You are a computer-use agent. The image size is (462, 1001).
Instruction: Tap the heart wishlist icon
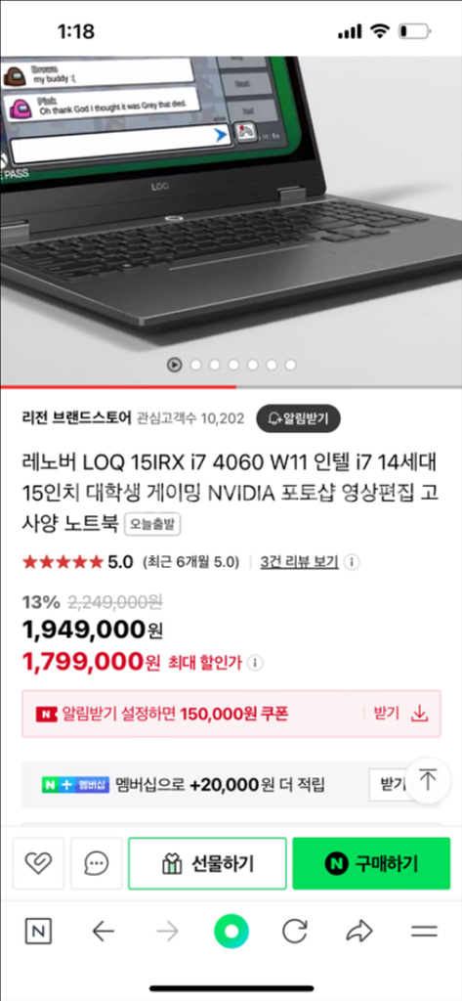[x=38, y=864]
